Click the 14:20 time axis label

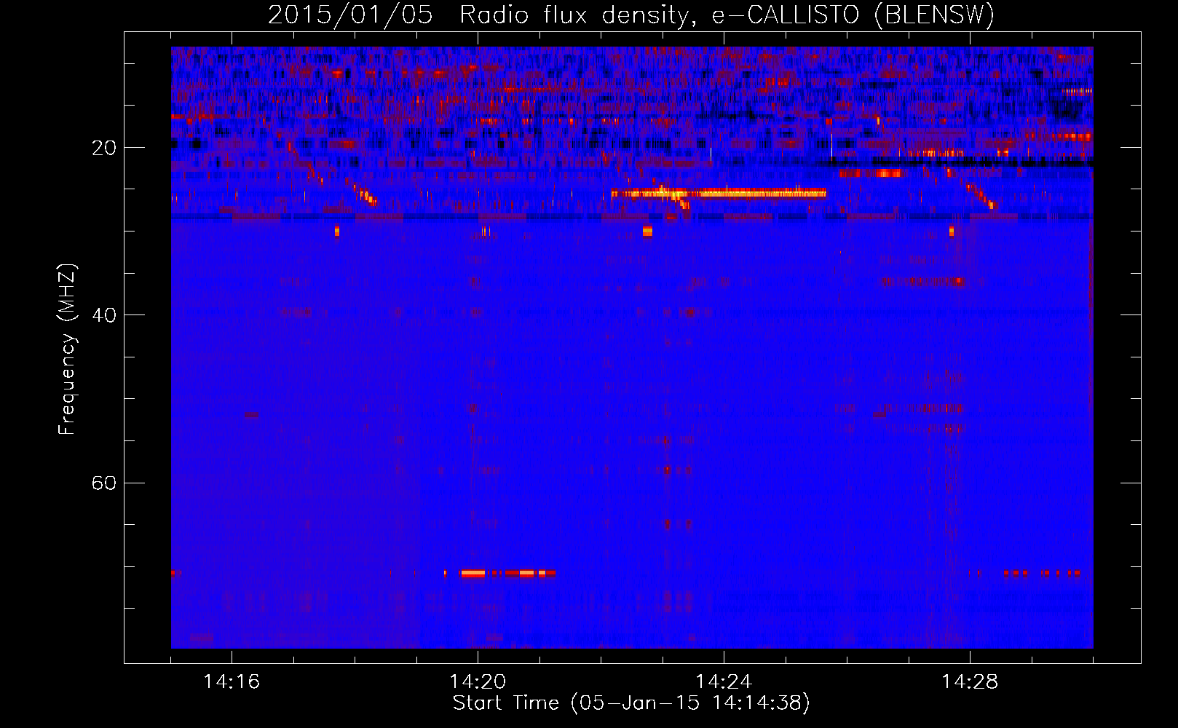pos(478,682)
